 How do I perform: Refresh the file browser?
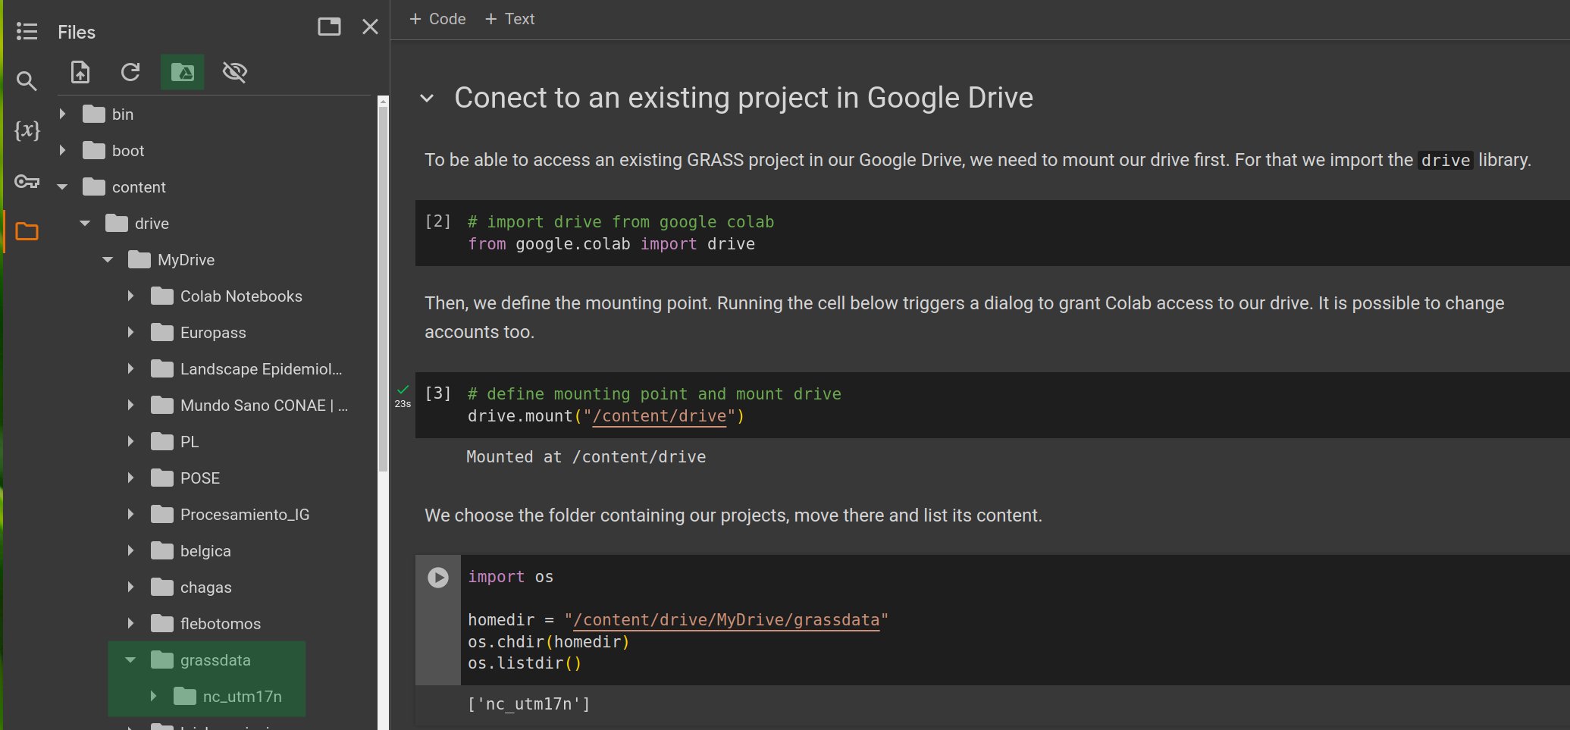click(x=130, y=72)
